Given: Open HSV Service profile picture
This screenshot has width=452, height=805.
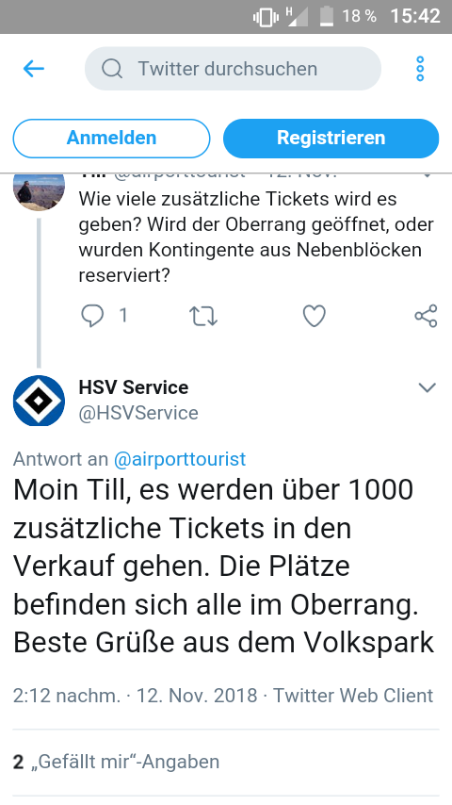Looking at the screenshot, I should tap(39, 401).
